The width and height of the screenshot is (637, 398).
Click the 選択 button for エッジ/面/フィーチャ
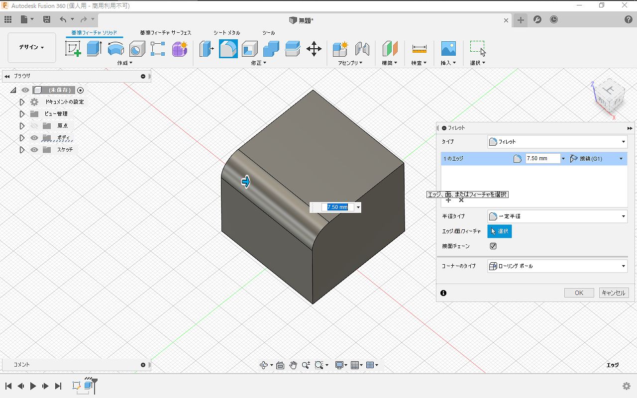[499, 231]
